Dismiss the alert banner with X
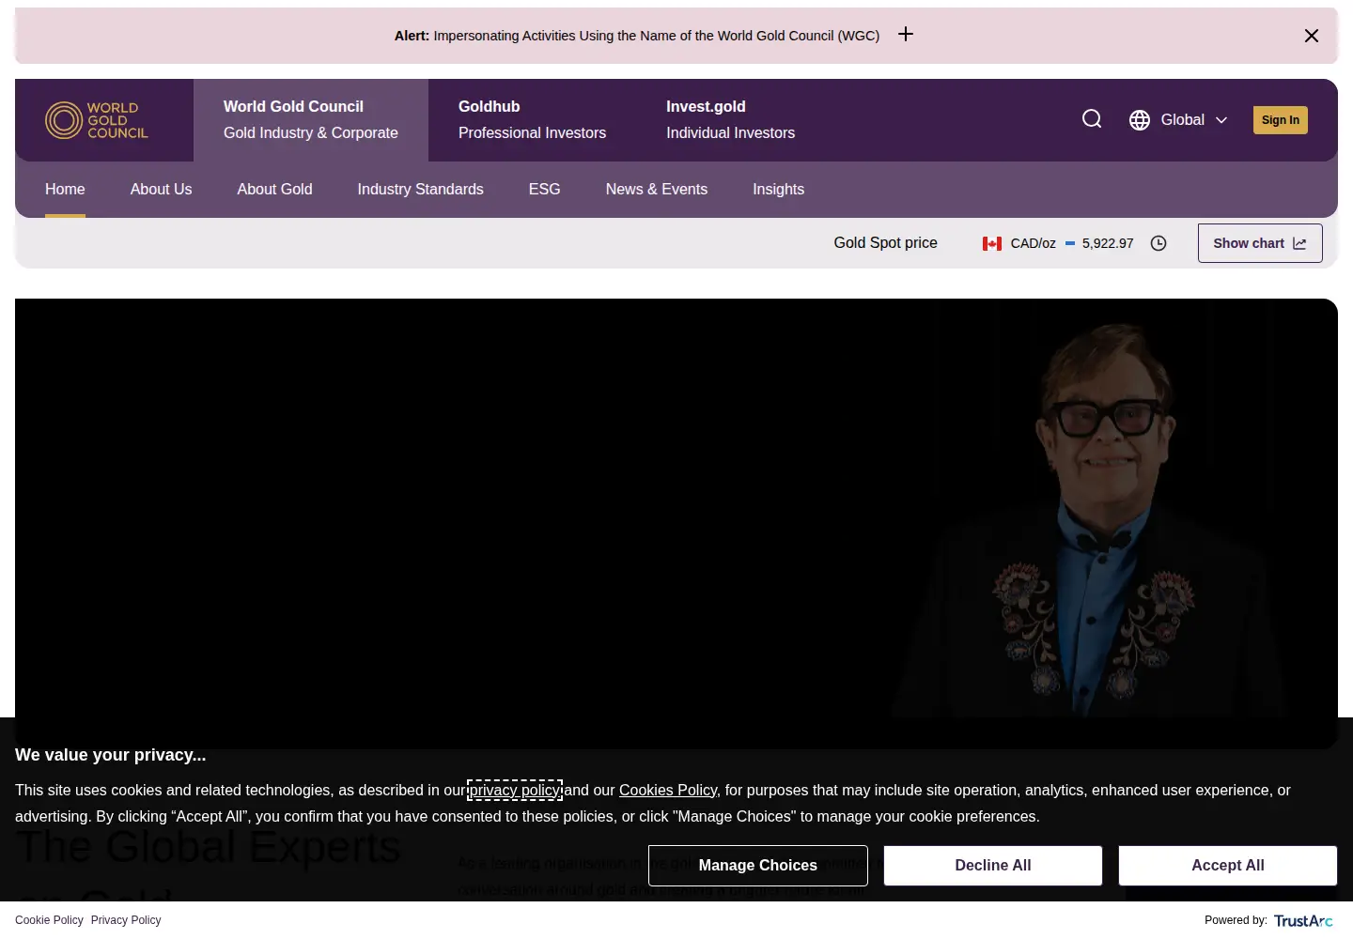The image size is (1353, 939). (x=1312, y=36)
